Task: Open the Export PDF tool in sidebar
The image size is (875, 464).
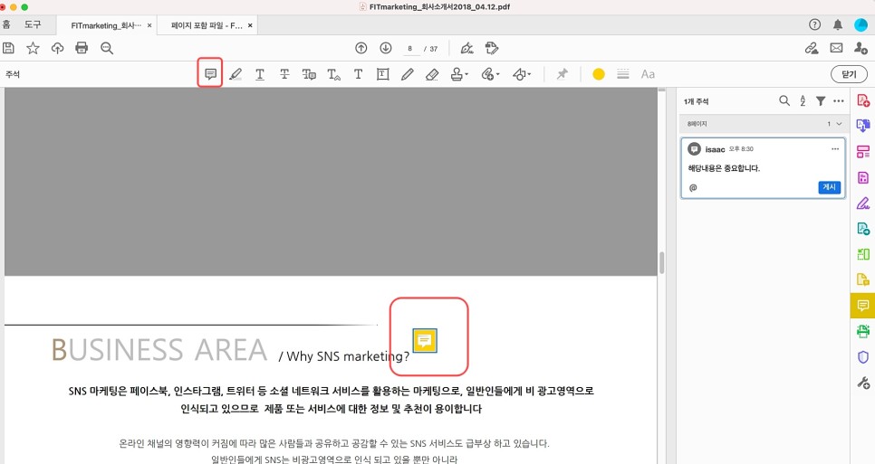Action: pos(863,126)
